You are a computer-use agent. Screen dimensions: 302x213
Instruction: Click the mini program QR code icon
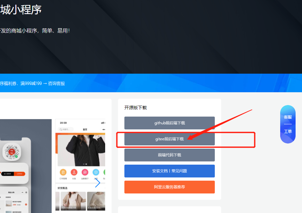12,152
